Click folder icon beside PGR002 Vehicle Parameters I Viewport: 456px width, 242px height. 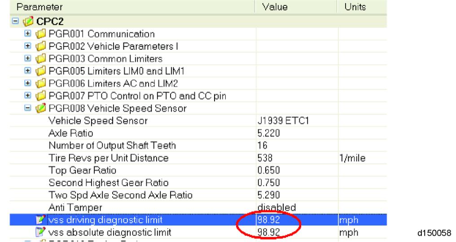point(41,46)
